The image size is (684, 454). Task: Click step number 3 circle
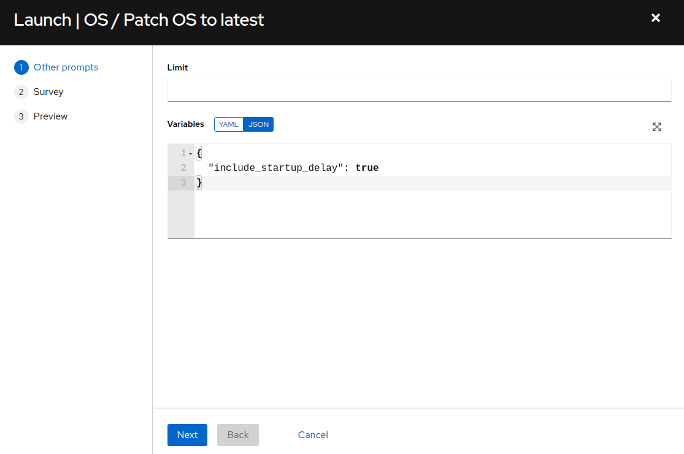click(21, 116)
